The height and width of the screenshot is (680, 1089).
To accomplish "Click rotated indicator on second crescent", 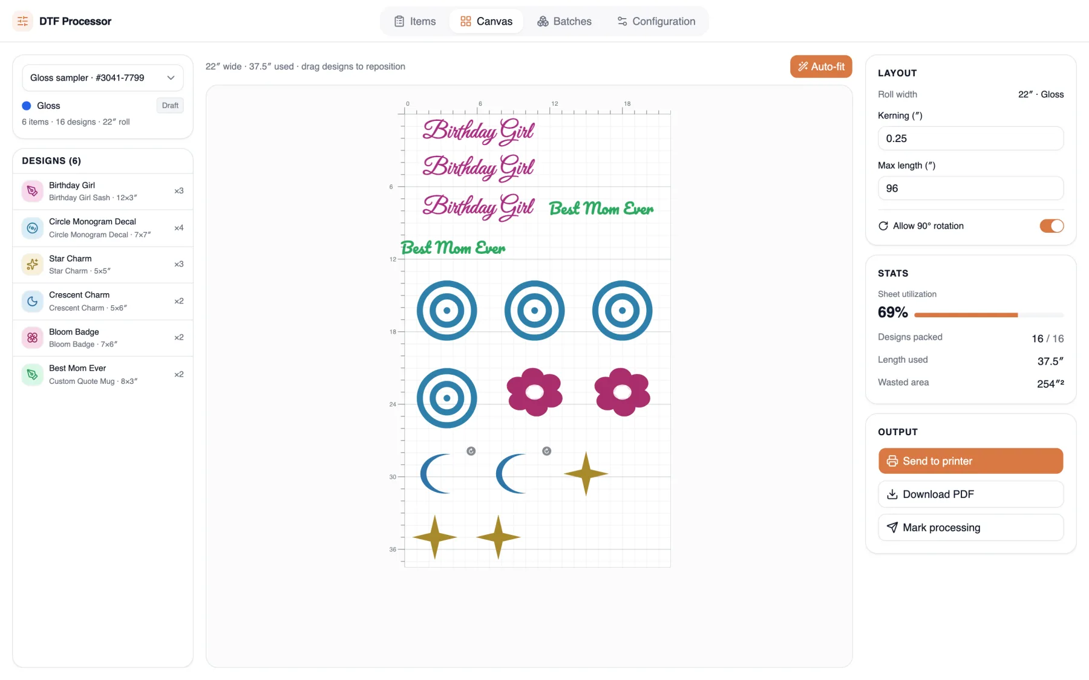I will tap(547, 451).
